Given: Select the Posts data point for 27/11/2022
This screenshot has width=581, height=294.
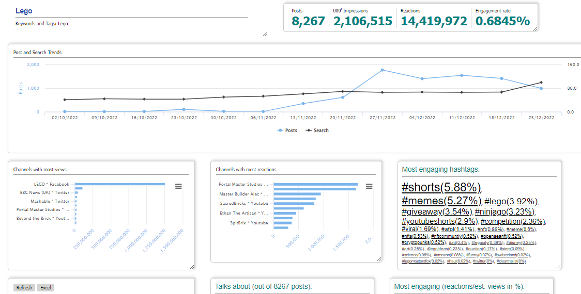Looking at the screenshot, I should pos(382,70).
